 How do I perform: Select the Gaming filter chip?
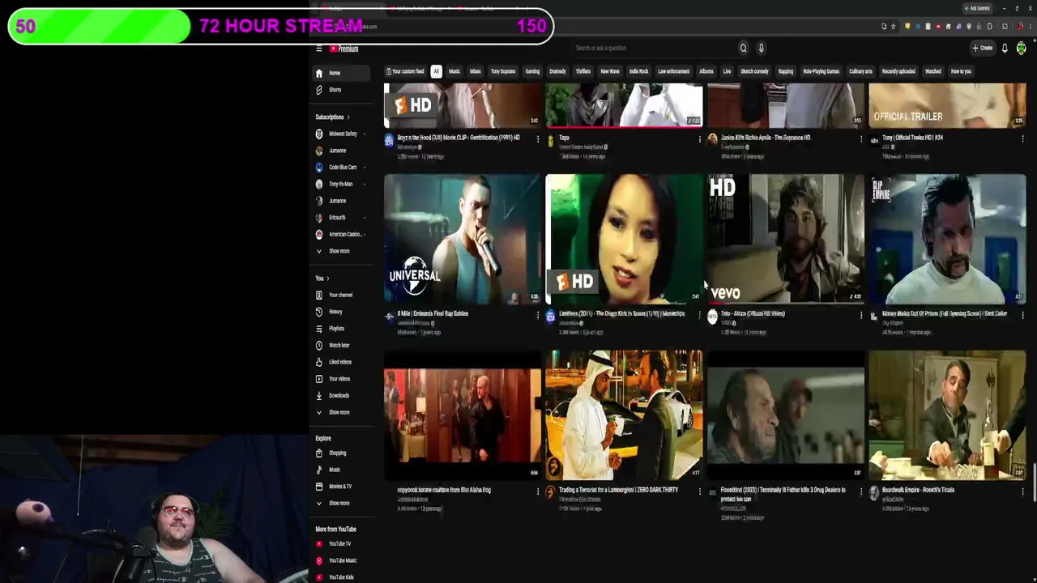click(x=532, y=71)
